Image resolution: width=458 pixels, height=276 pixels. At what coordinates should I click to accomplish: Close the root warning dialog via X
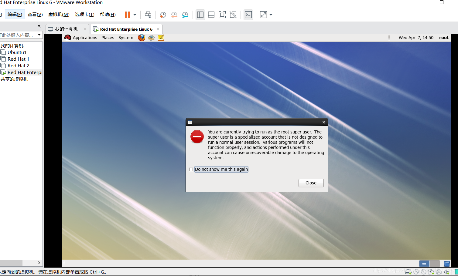324,122
